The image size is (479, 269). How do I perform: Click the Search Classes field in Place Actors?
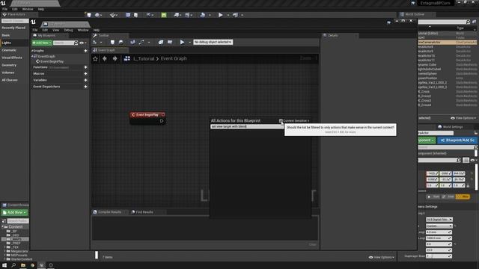pyautogui.click(x=15, y=21)
